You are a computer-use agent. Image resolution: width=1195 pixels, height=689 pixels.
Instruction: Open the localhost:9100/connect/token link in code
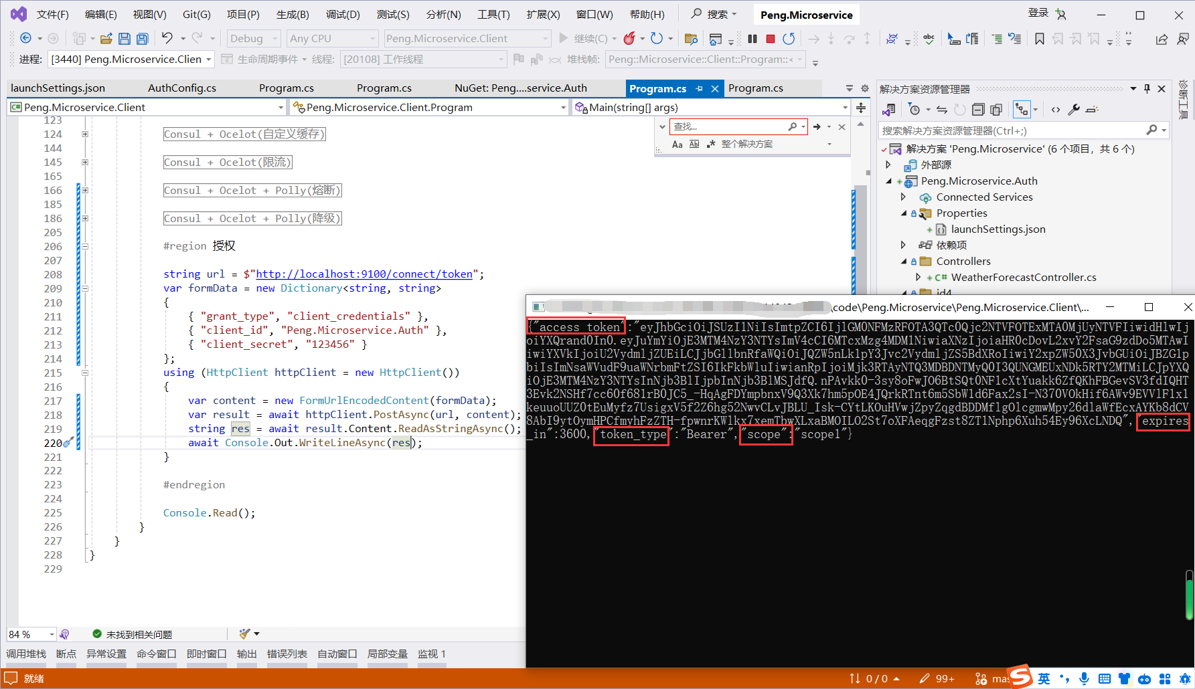tap(364, 274)
